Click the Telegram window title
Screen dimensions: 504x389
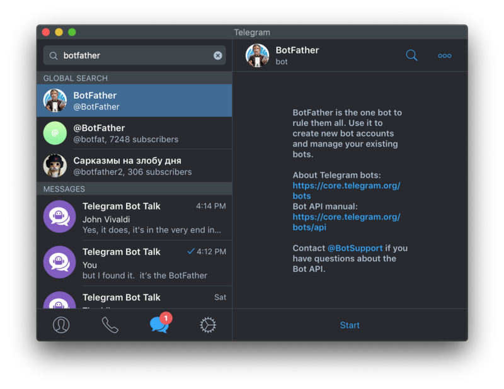[x=252, y=33]
